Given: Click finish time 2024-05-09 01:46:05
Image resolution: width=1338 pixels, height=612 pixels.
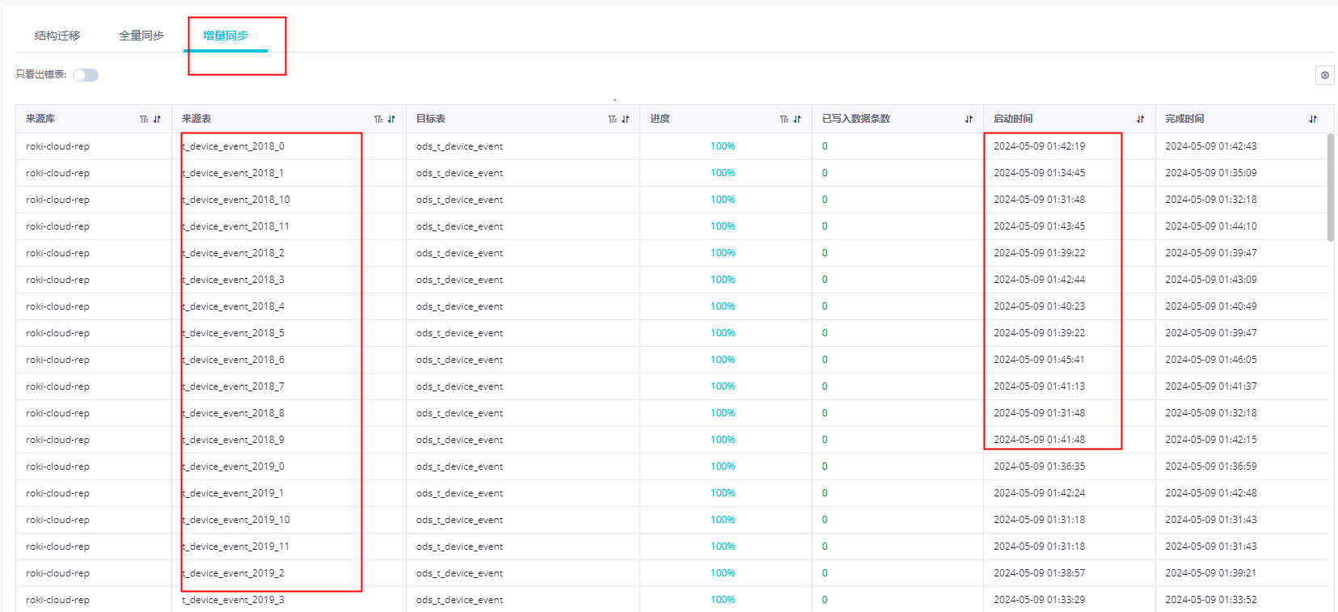Looking at the screenshot, I should [x=1211, y=360].
